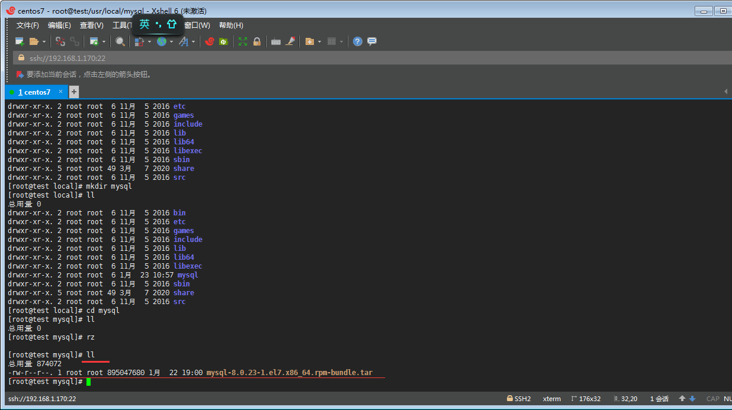Click the red add-session arrow button

pyautogui.click(x=20, y=75)
